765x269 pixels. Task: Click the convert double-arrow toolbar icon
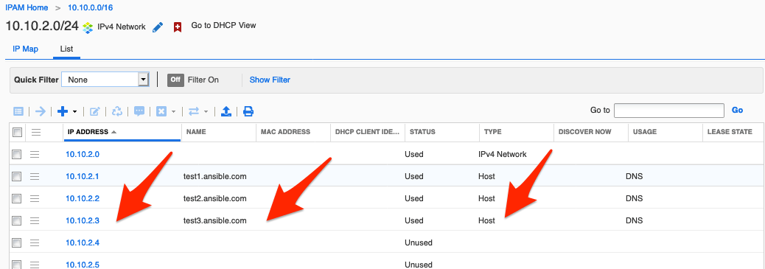pyautogui.click(x=194, y=111)
